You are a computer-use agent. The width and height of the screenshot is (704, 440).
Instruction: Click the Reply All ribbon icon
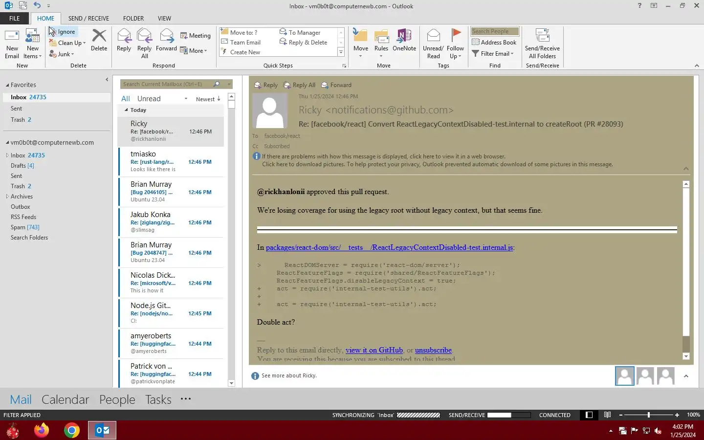click(144, 44)
